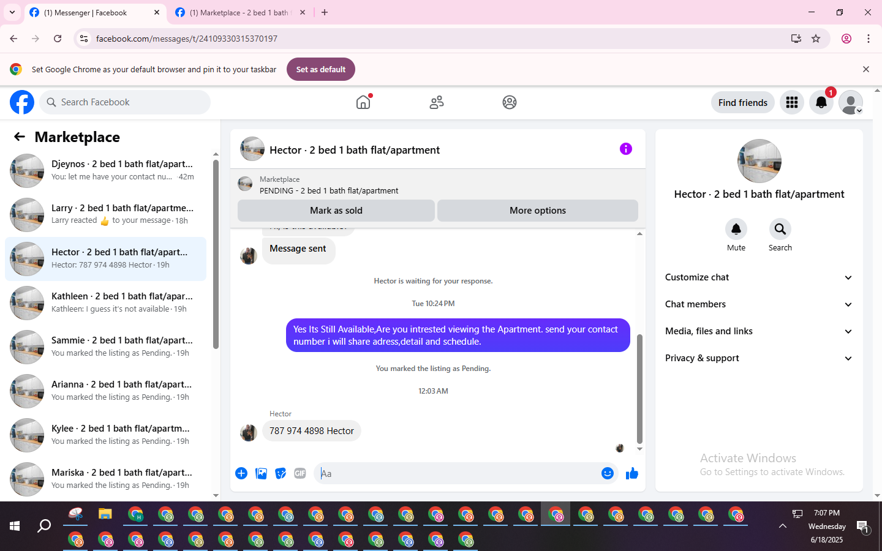Image resolution: width=882 pixels, height=551 pixels.
Task: Choose a GIF in the composer
Action: click(300, 473)
